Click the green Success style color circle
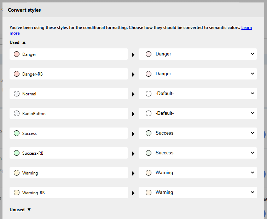Screen dimensions: 267x219 (16, 134)
